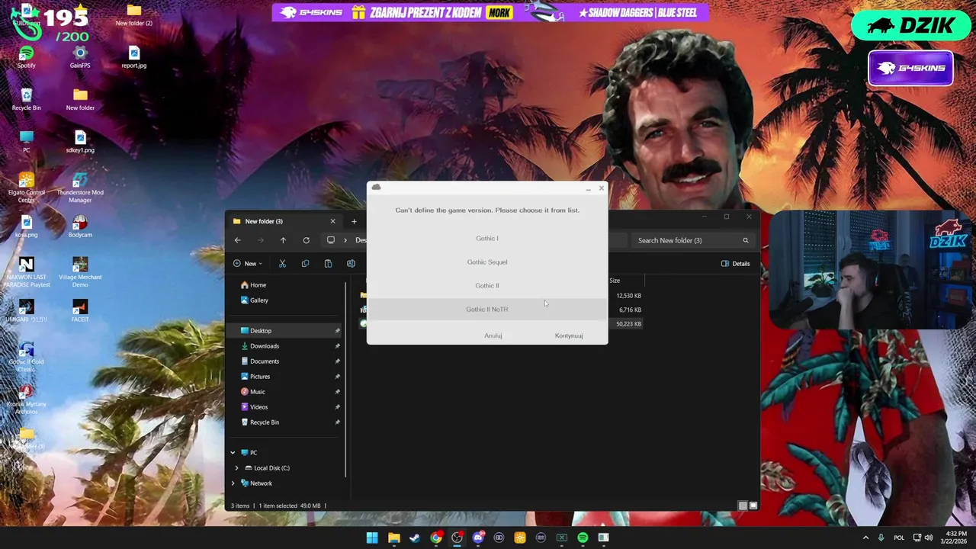Expand the Network tree node

click(233, 483)
